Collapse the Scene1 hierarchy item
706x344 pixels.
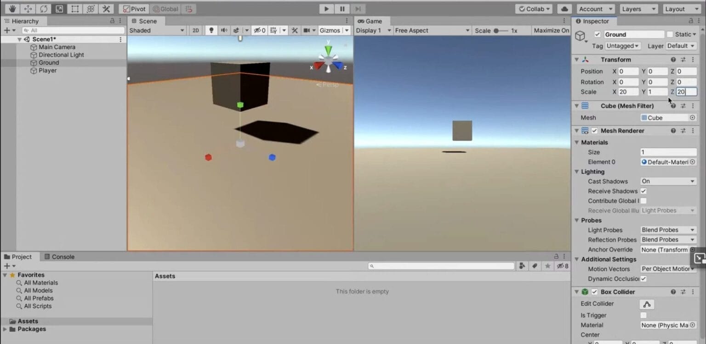pyautogui.click(x=19, y=39)
